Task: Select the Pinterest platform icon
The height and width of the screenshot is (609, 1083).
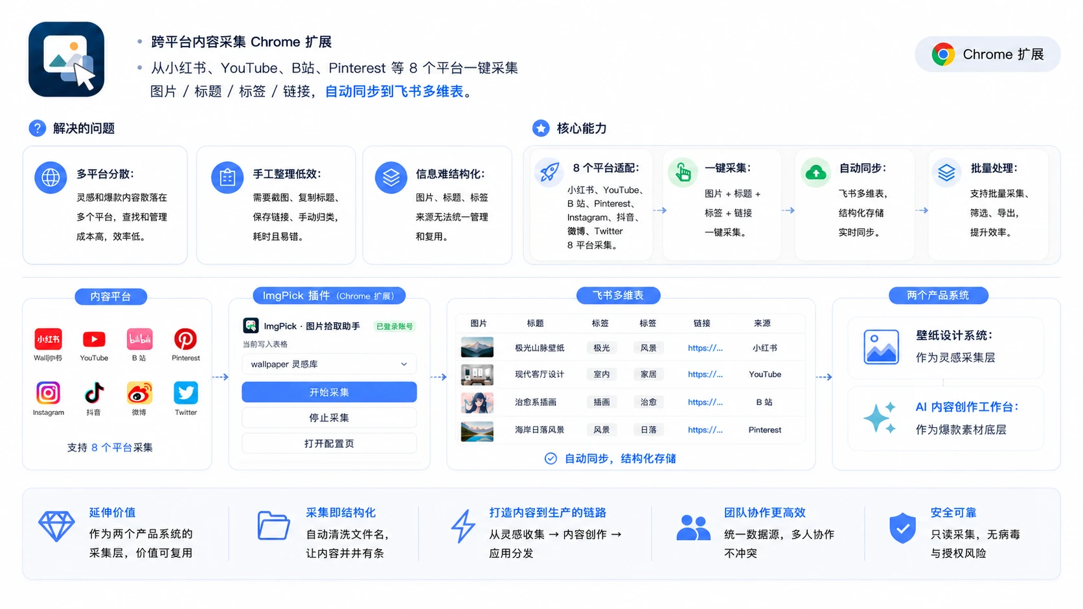Action: pos(185,339)
